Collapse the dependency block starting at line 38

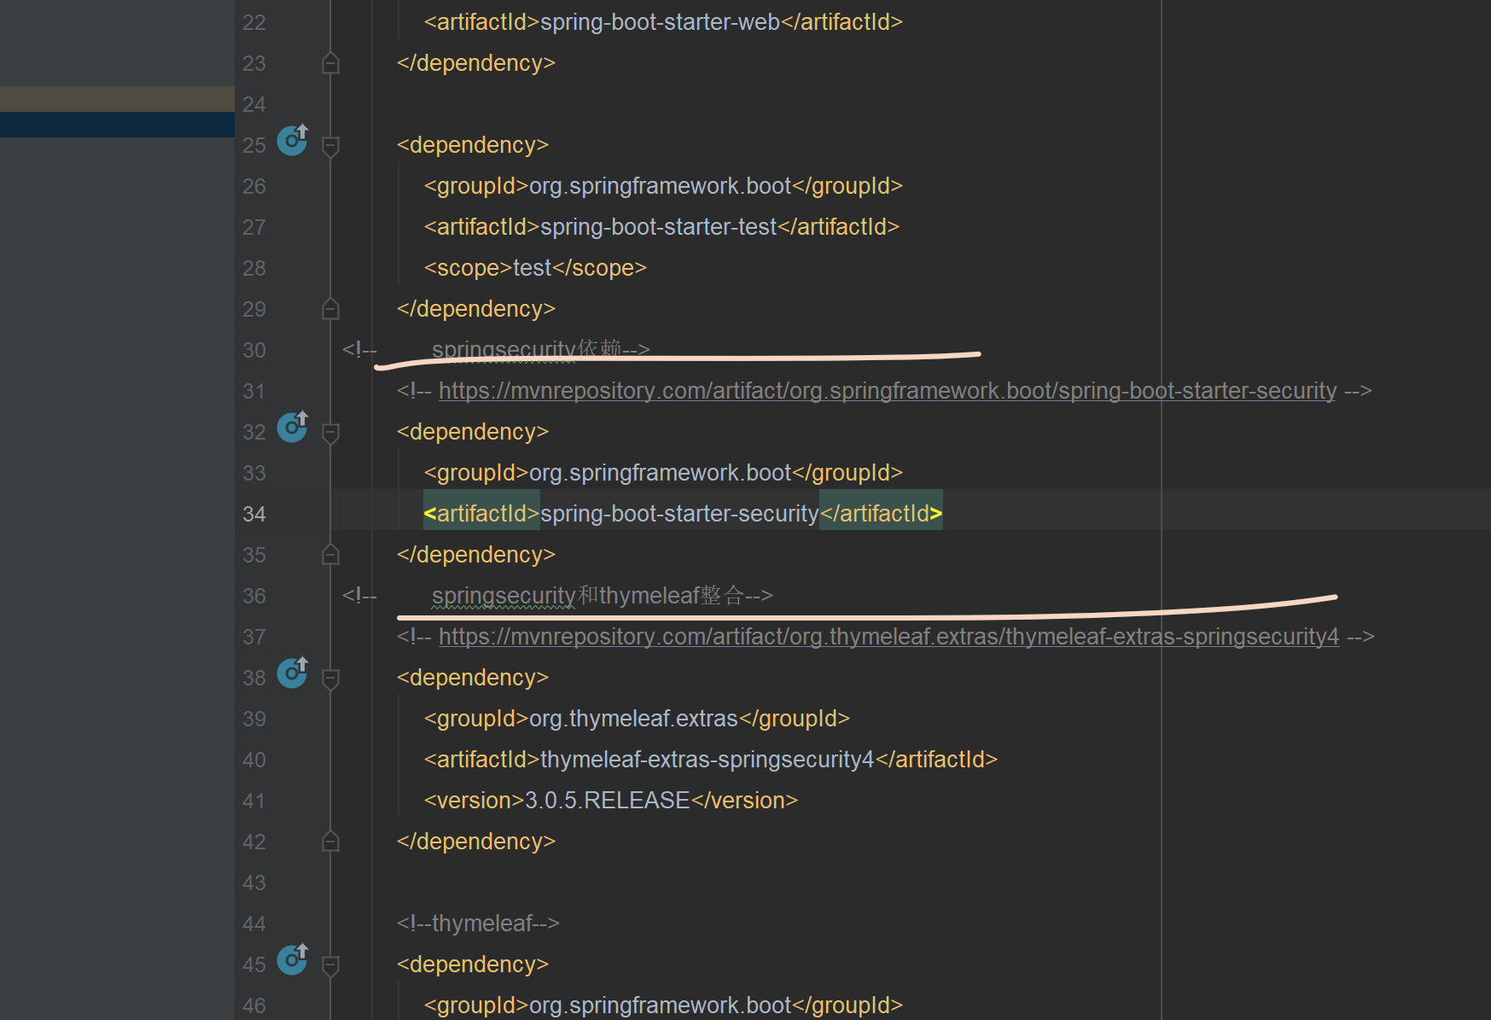[x=331, y=679]
